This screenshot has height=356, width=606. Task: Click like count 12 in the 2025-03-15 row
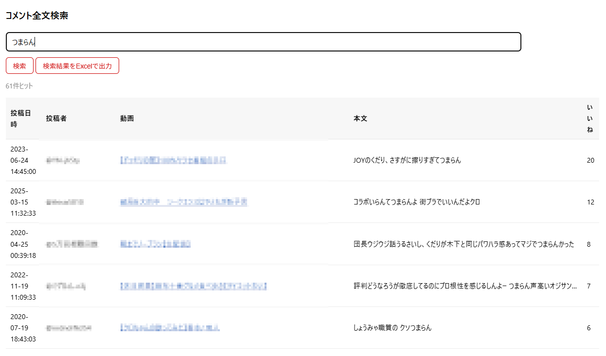coord(590,202)
